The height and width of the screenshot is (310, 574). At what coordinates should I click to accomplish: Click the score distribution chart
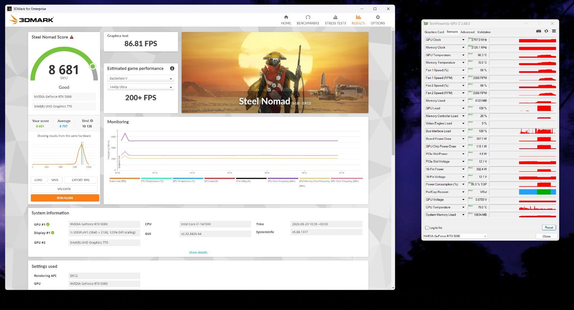tap(64, 154)
